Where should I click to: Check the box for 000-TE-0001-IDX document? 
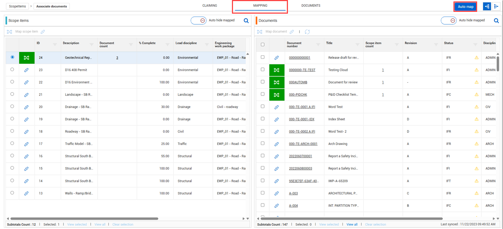point(262,119)
